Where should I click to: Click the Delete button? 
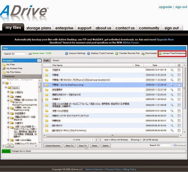coord(106,146)
